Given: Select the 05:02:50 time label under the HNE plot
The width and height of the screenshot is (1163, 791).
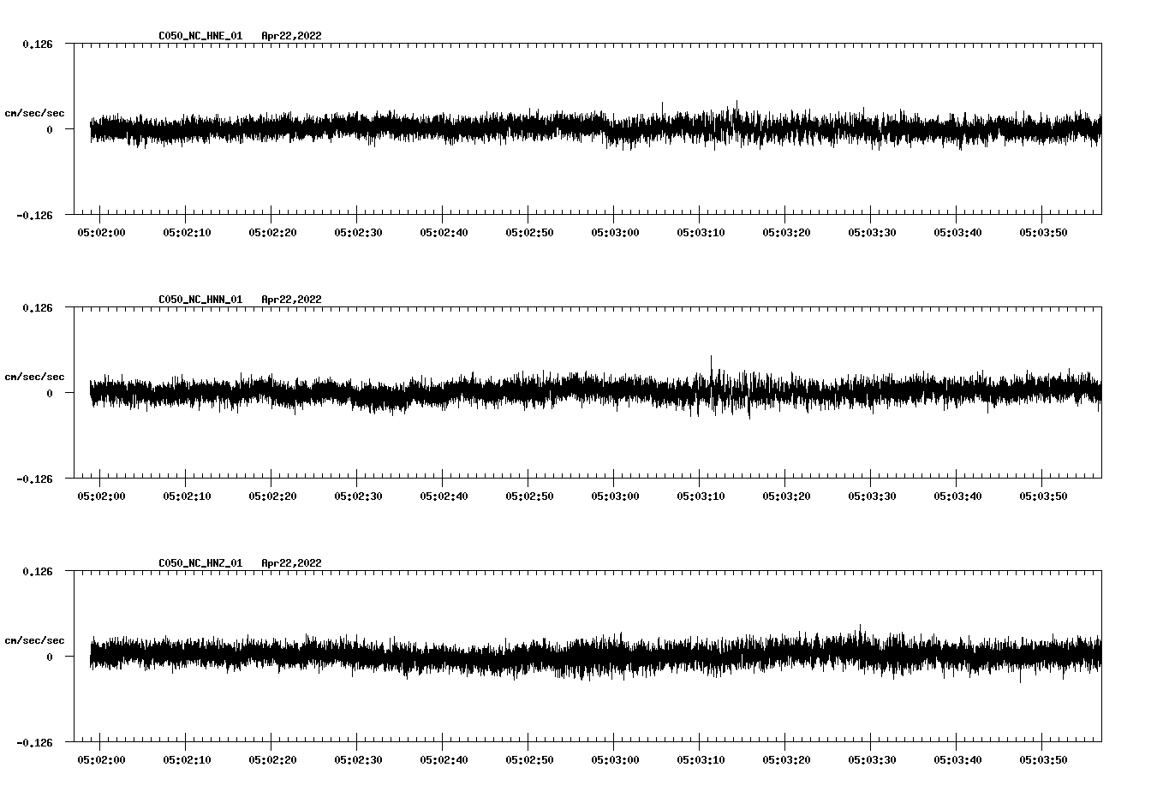Looking at the screenshot, I should (x=529, y=232).
